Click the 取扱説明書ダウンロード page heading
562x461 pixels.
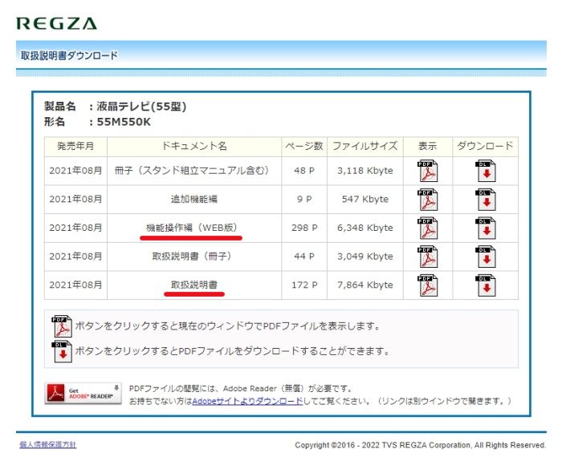(x=69, y=55)
